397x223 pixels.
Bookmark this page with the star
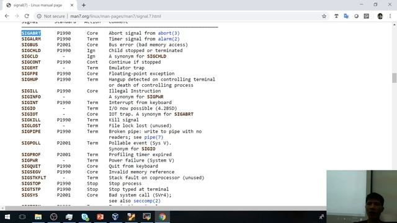click(324, 16)
